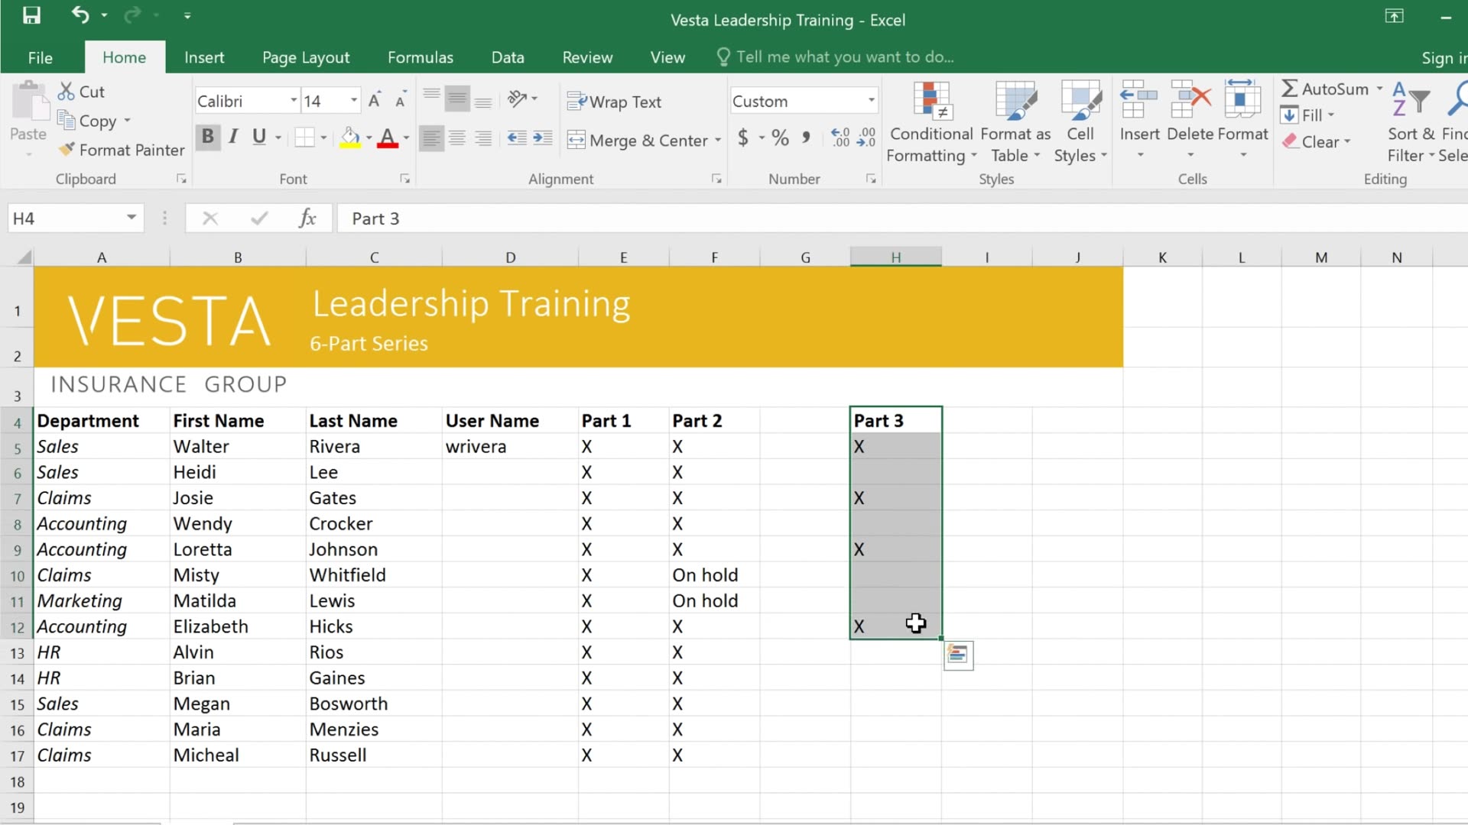Click the Quick Analysis button near the selection

pos(957,655)
